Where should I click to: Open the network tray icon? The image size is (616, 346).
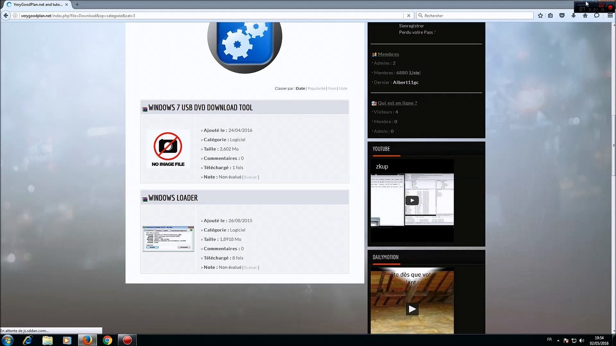574,340
